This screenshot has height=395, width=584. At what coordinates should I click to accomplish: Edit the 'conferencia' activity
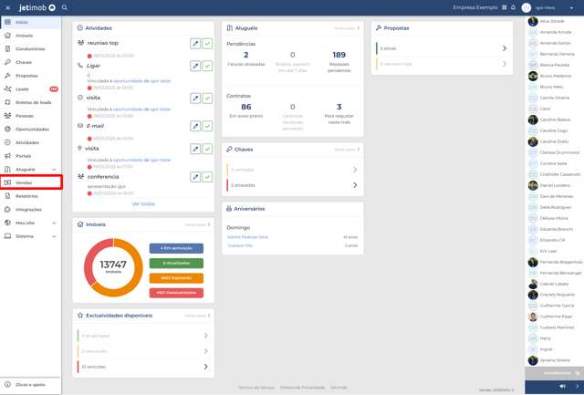coord(195,177)
